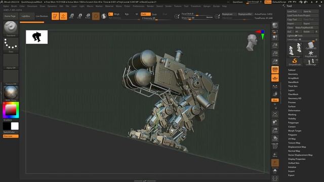324x182 pixels.
Task: Adjust the Draw Size slider
Action: pos(197,18)
